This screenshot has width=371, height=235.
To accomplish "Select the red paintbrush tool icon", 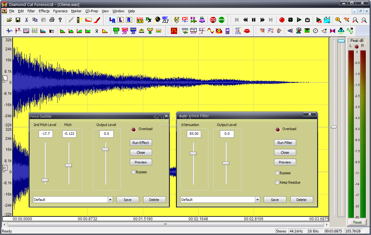I will click(97, 20).
